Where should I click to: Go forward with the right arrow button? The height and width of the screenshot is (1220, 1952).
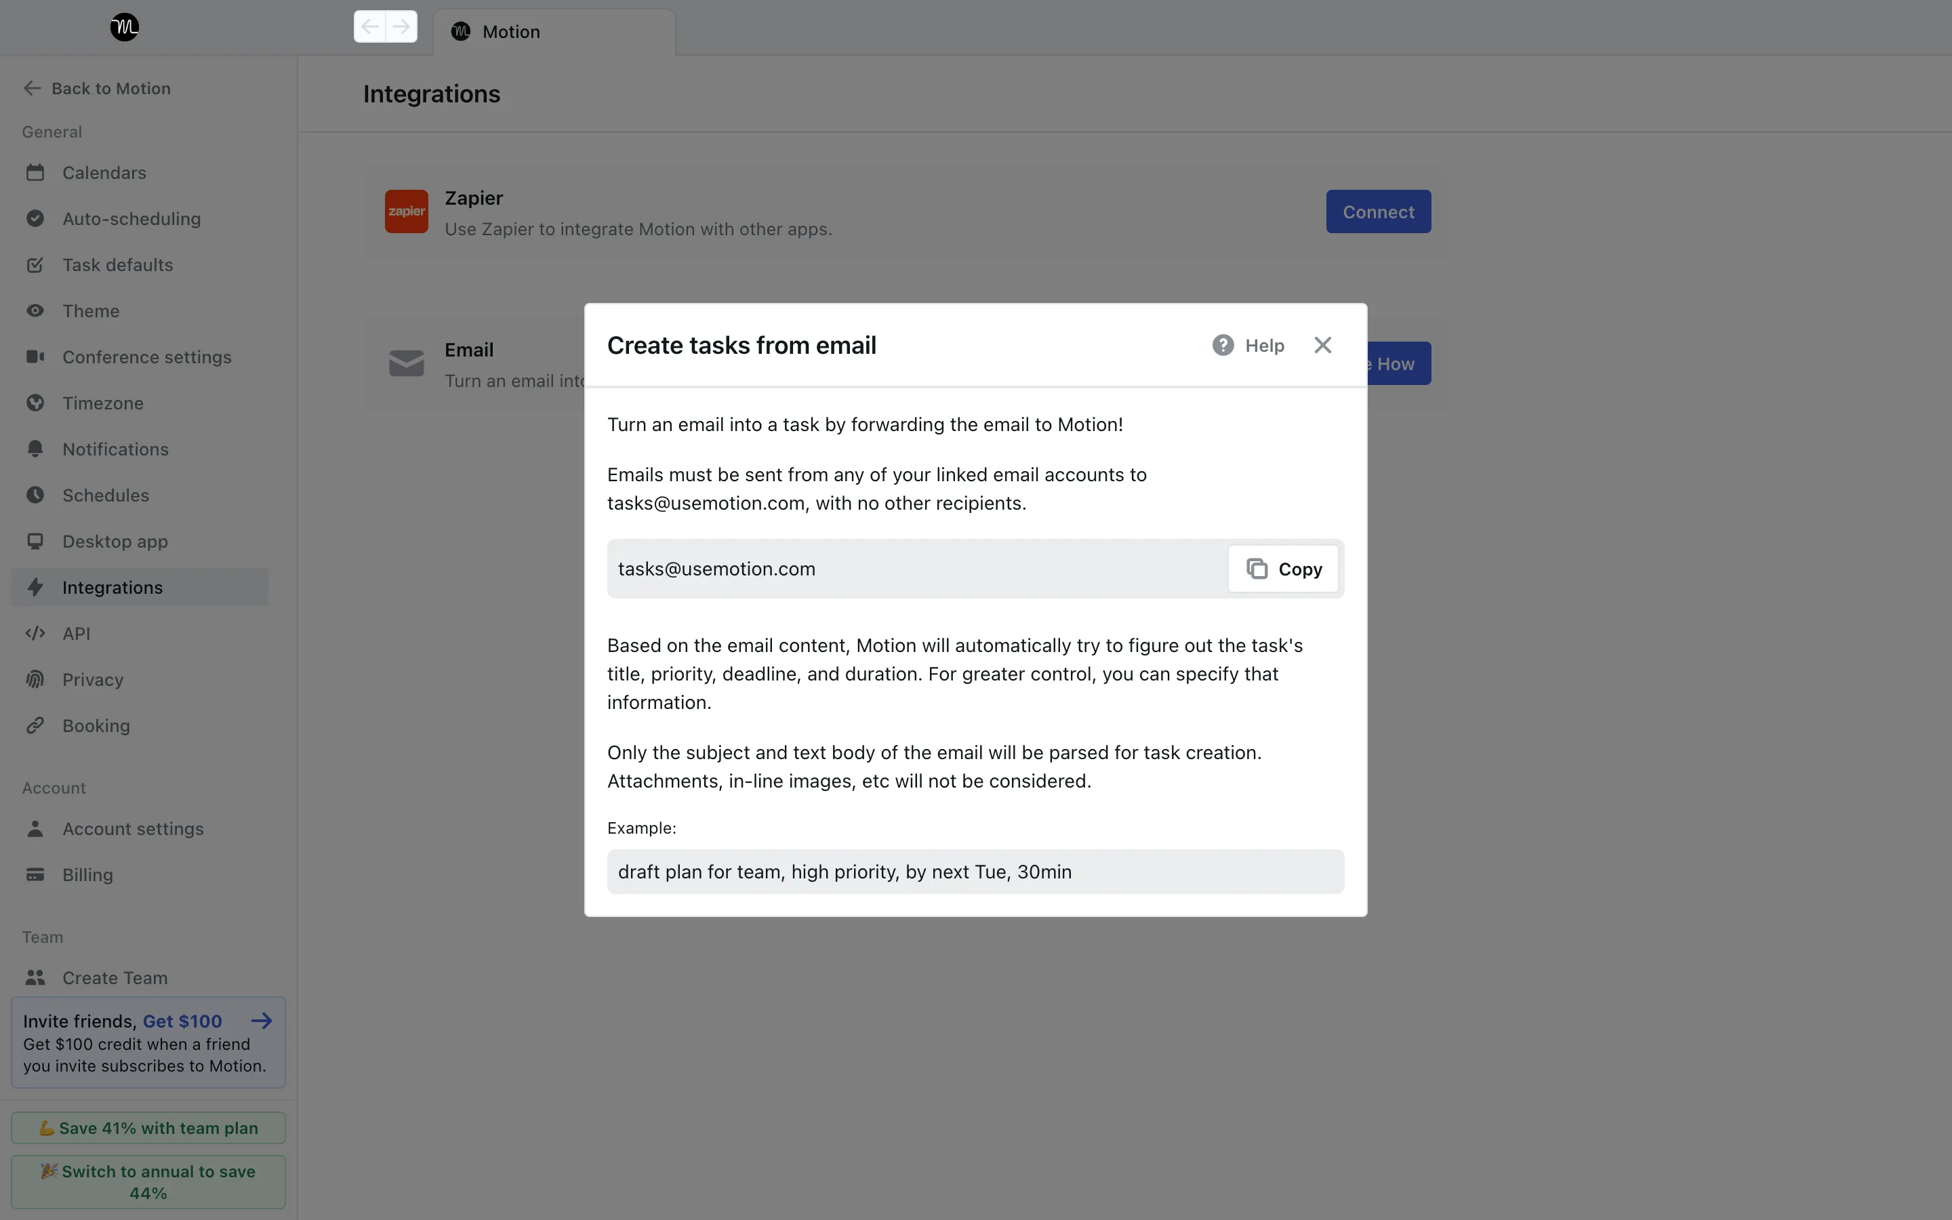point(401,26)
